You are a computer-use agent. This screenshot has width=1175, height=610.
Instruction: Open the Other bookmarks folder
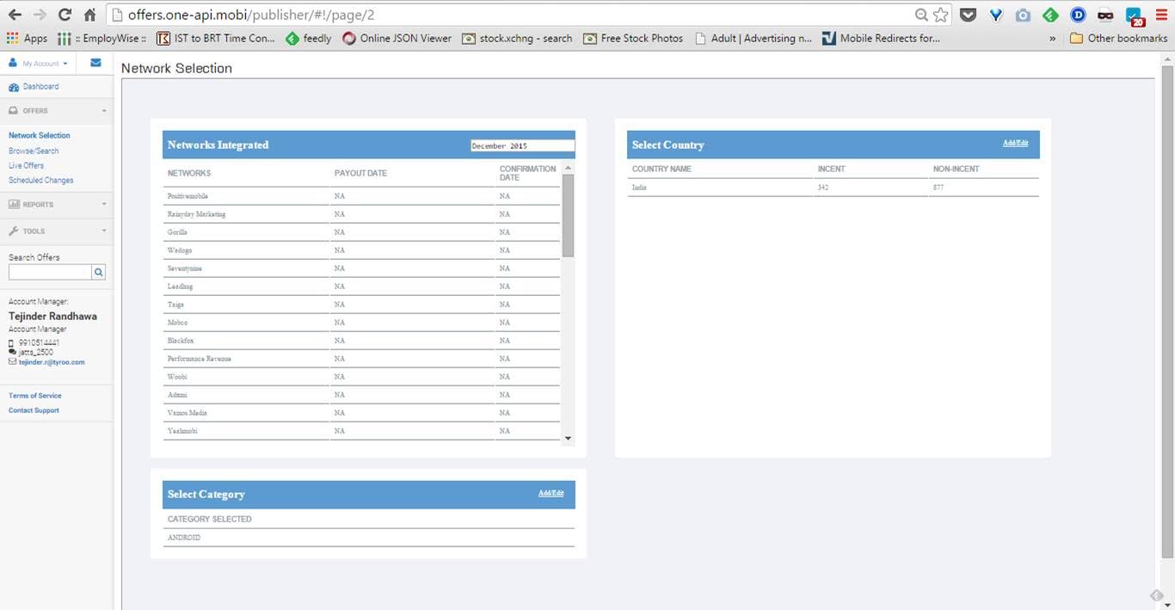tap(1118, 38)
